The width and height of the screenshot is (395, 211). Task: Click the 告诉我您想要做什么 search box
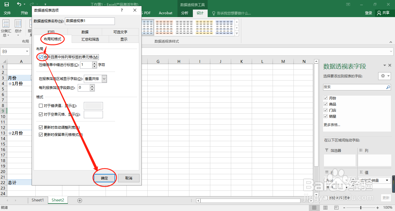(231, 13)
